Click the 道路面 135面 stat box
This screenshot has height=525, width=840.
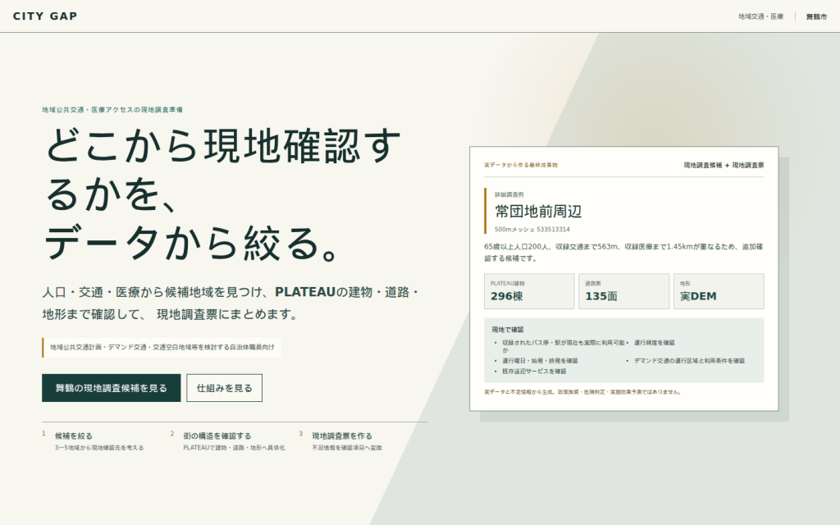click(x=624, y=291)
